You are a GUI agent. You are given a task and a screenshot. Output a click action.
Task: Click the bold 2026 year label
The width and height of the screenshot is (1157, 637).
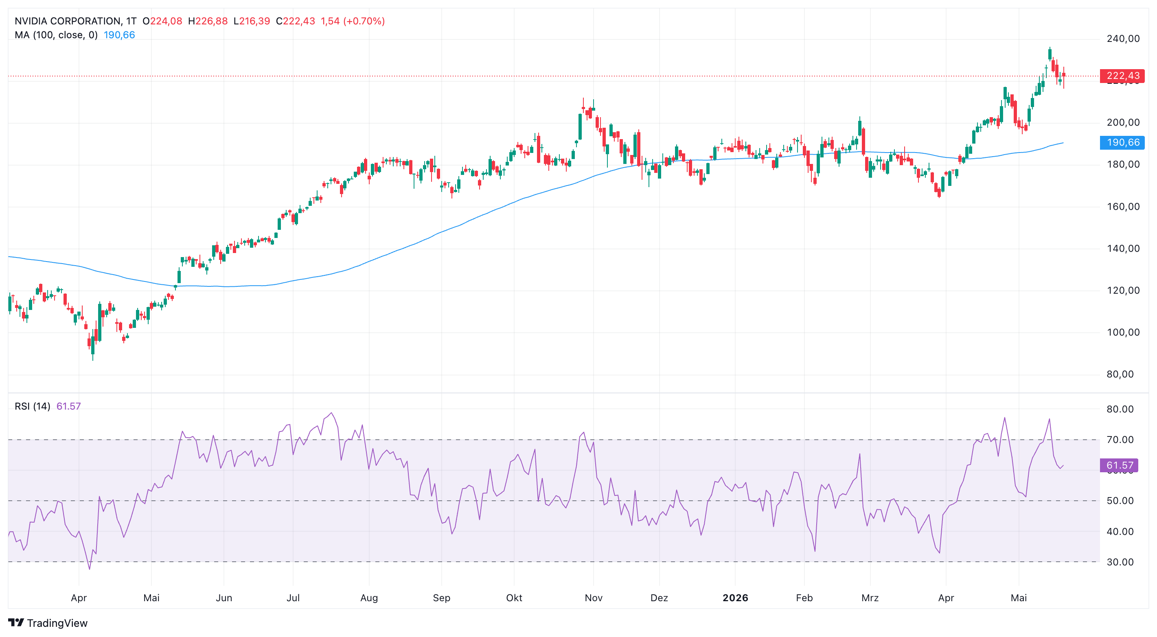(735, 598)
